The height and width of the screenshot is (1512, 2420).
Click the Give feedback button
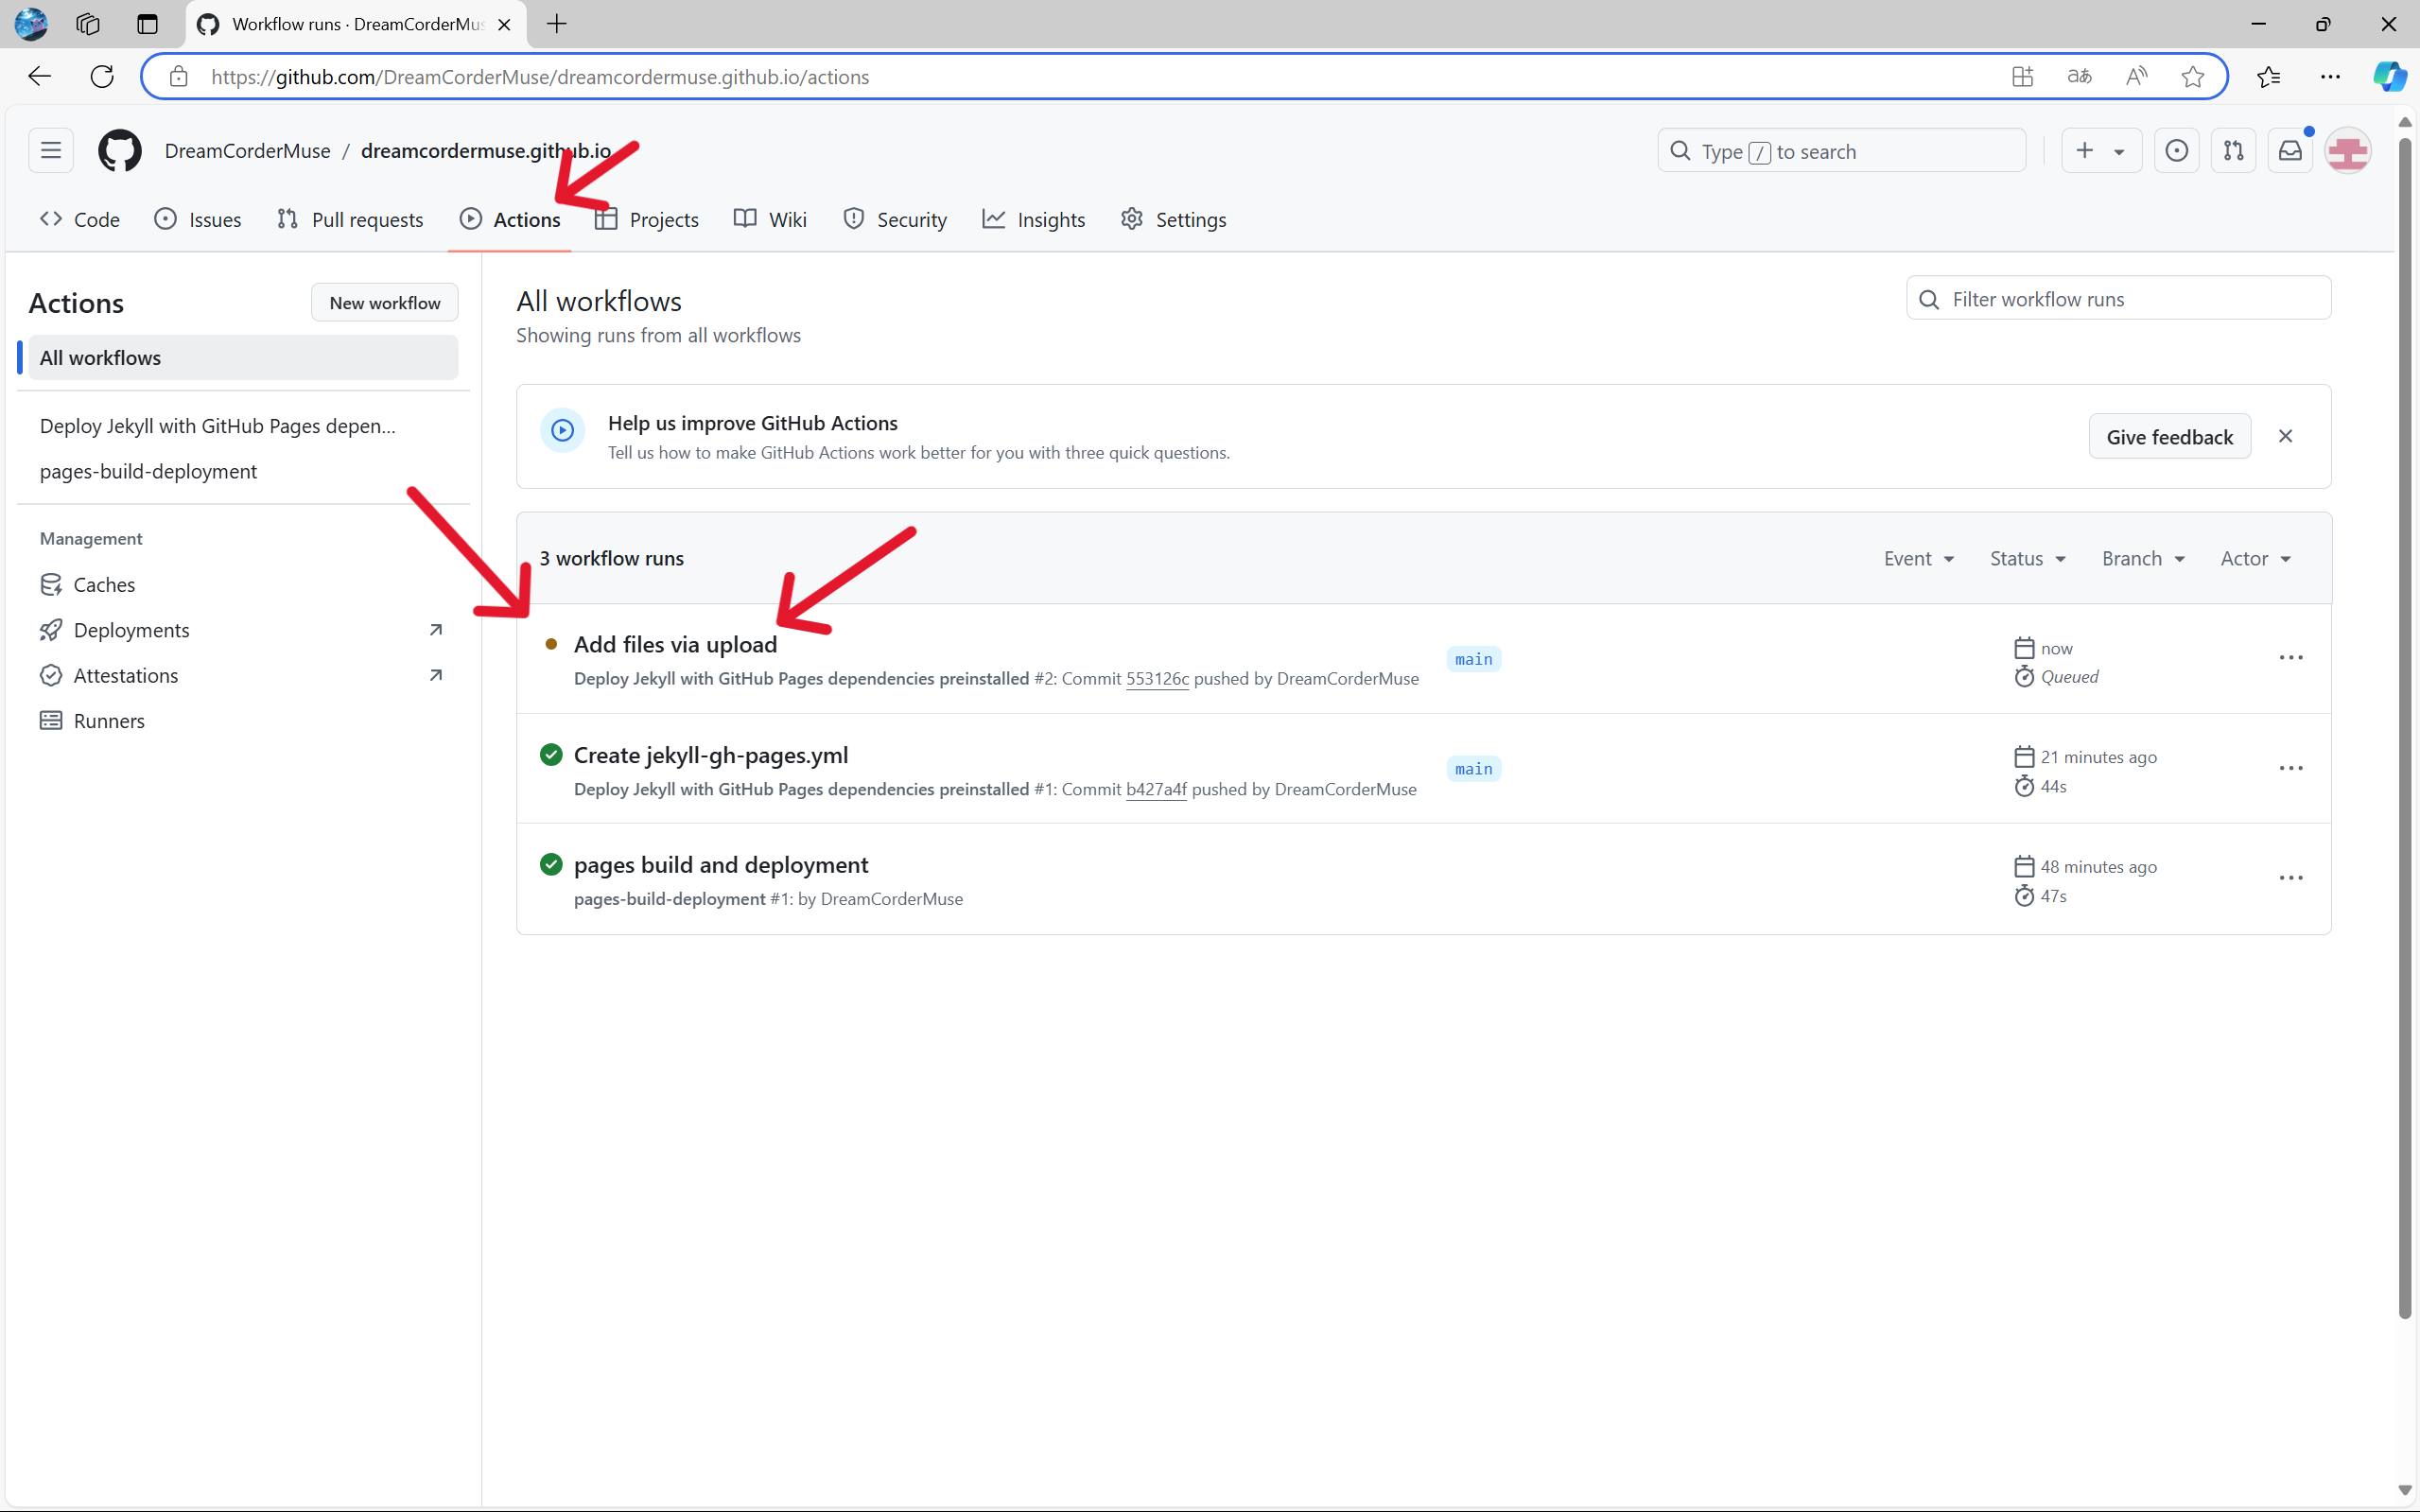tap(2169, 436)
